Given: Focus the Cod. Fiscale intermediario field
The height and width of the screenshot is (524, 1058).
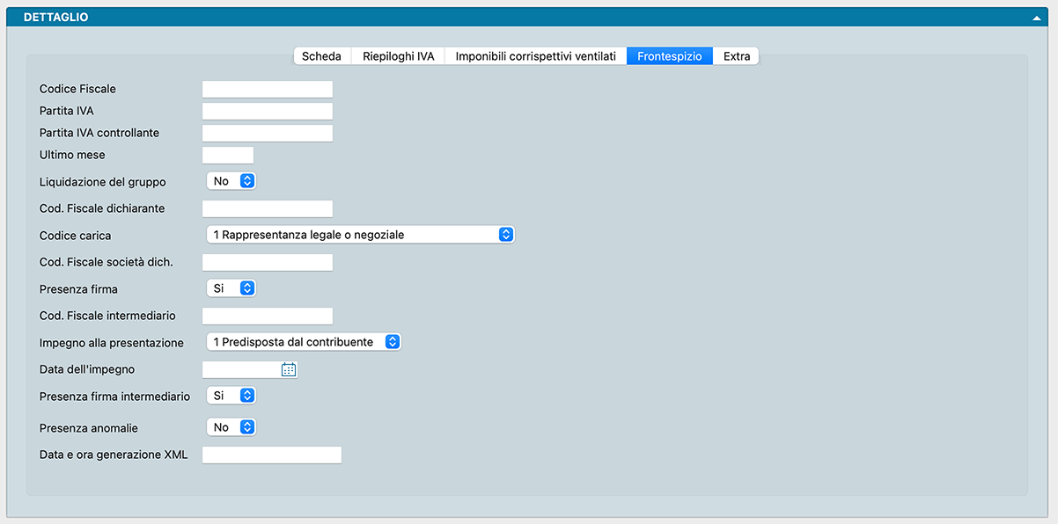Looking at the screenshot, I should tap(268, 317).
